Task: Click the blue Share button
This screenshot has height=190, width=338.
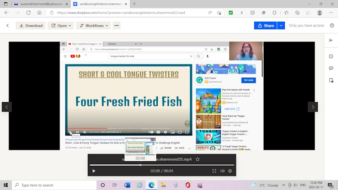Action: click(x=265, y=26)
